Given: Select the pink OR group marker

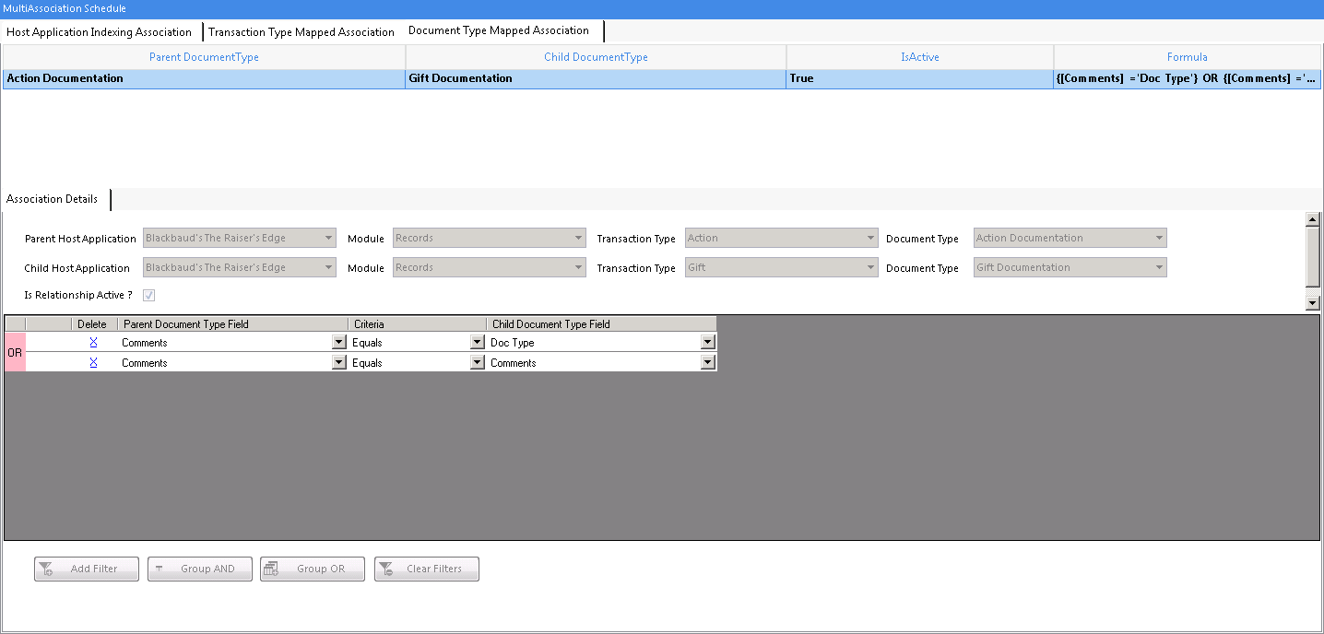Looking at the screenshot, I should click(15, 352).
